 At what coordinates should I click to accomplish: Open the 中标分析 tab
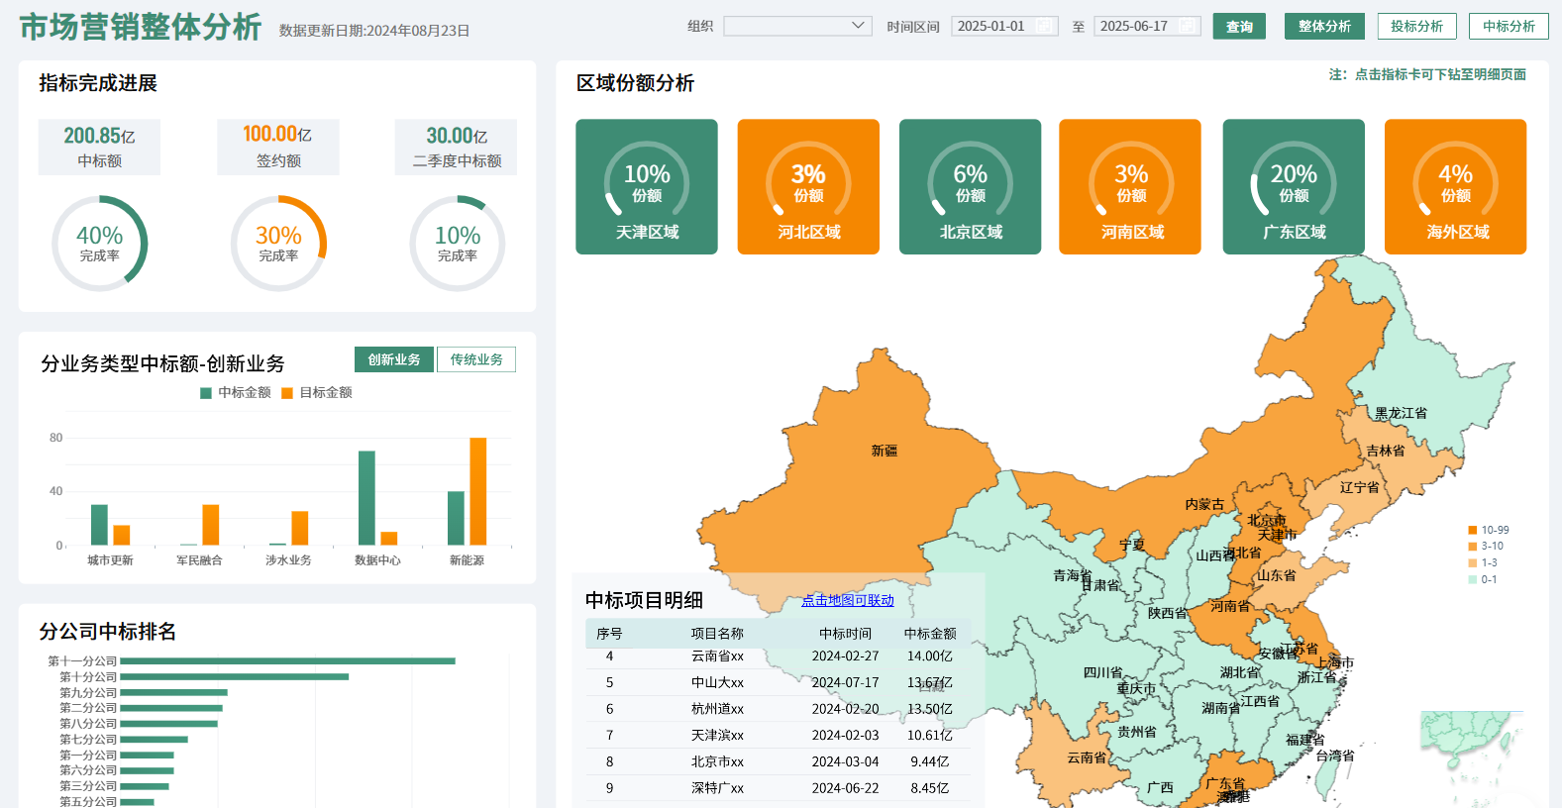[x=1509, y=27]
